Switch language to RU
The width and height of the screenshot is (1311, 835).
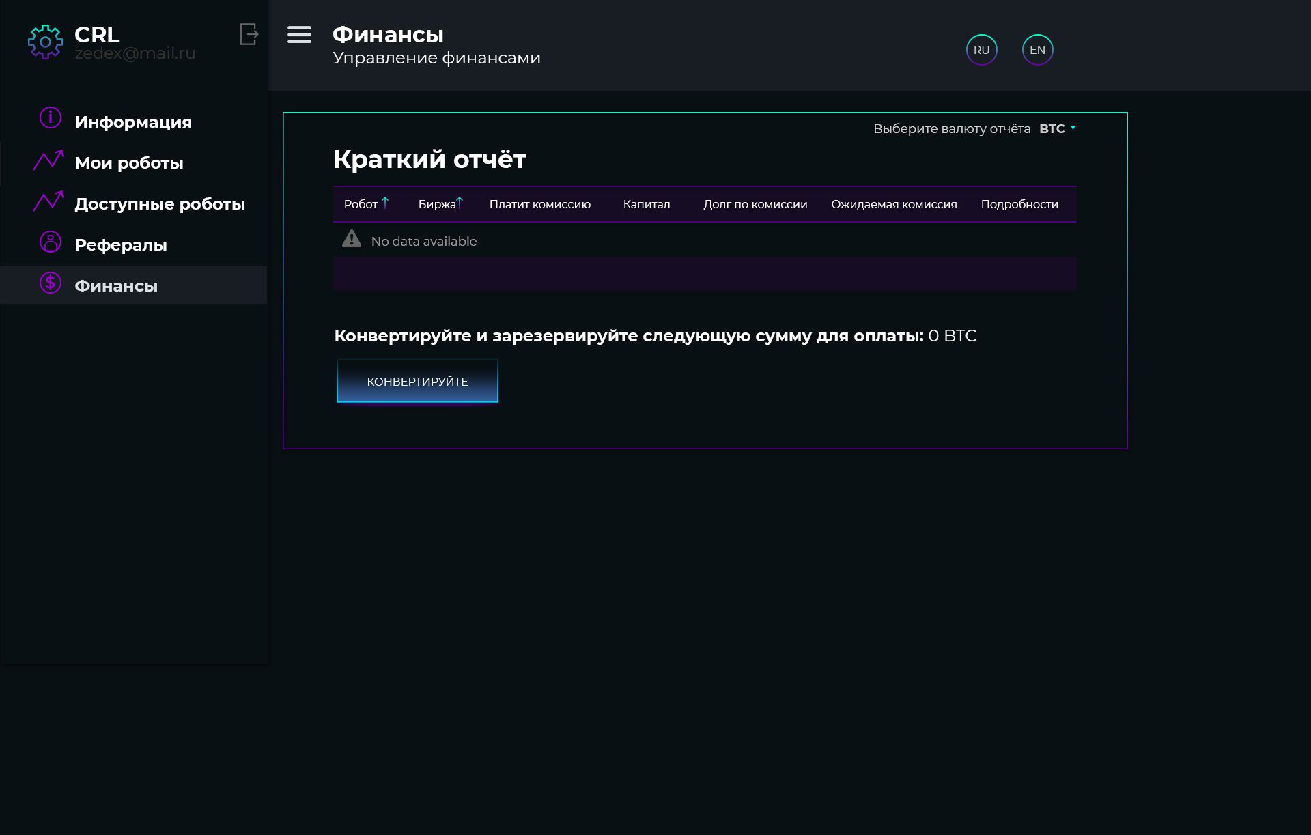pos(981,50)
